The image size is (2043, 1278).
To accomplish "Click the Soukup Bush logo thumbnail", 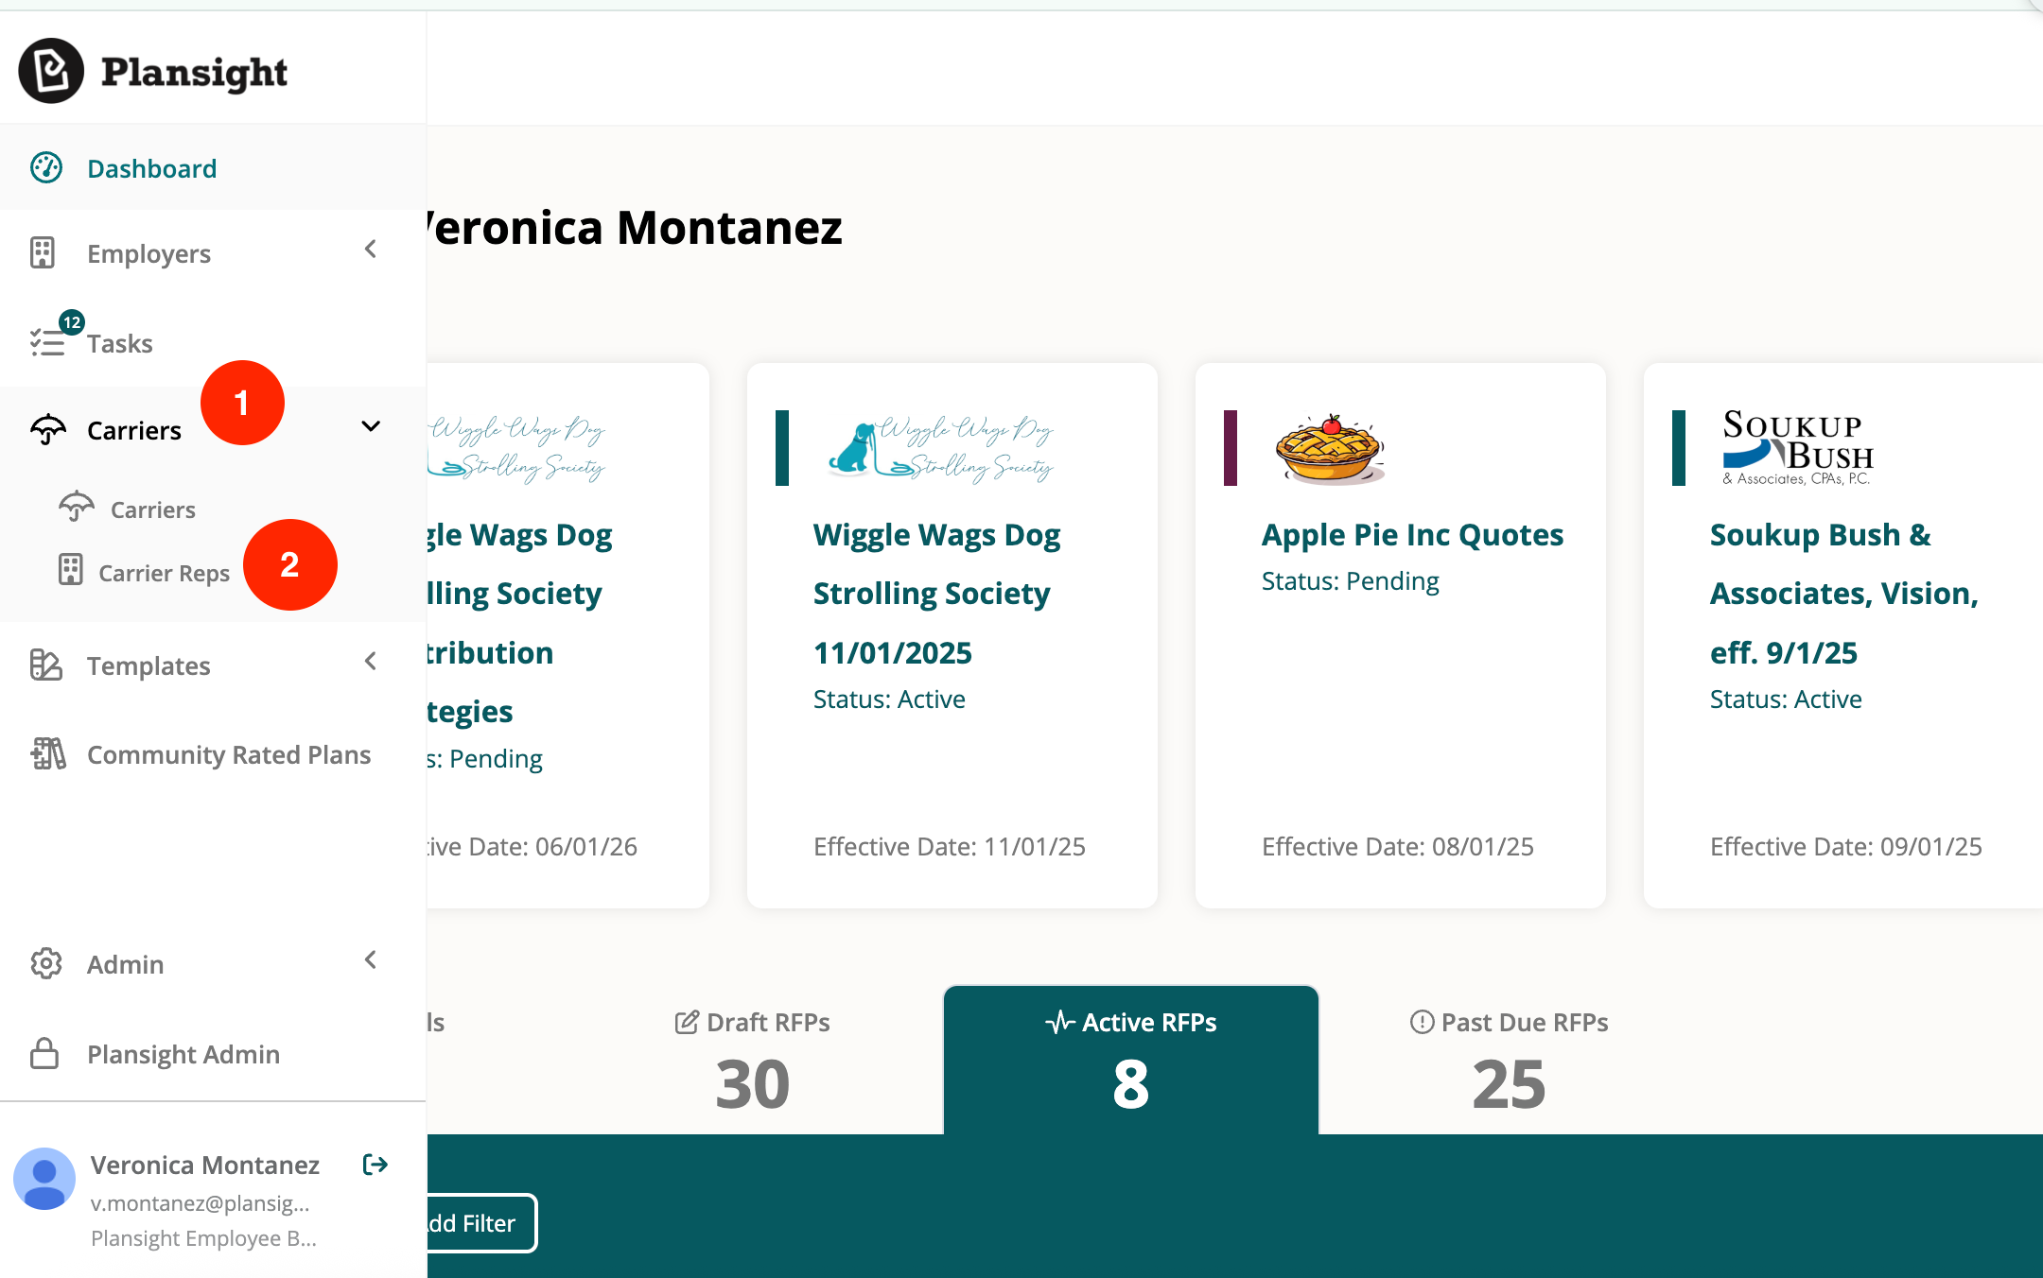I will click(1797, 448).
